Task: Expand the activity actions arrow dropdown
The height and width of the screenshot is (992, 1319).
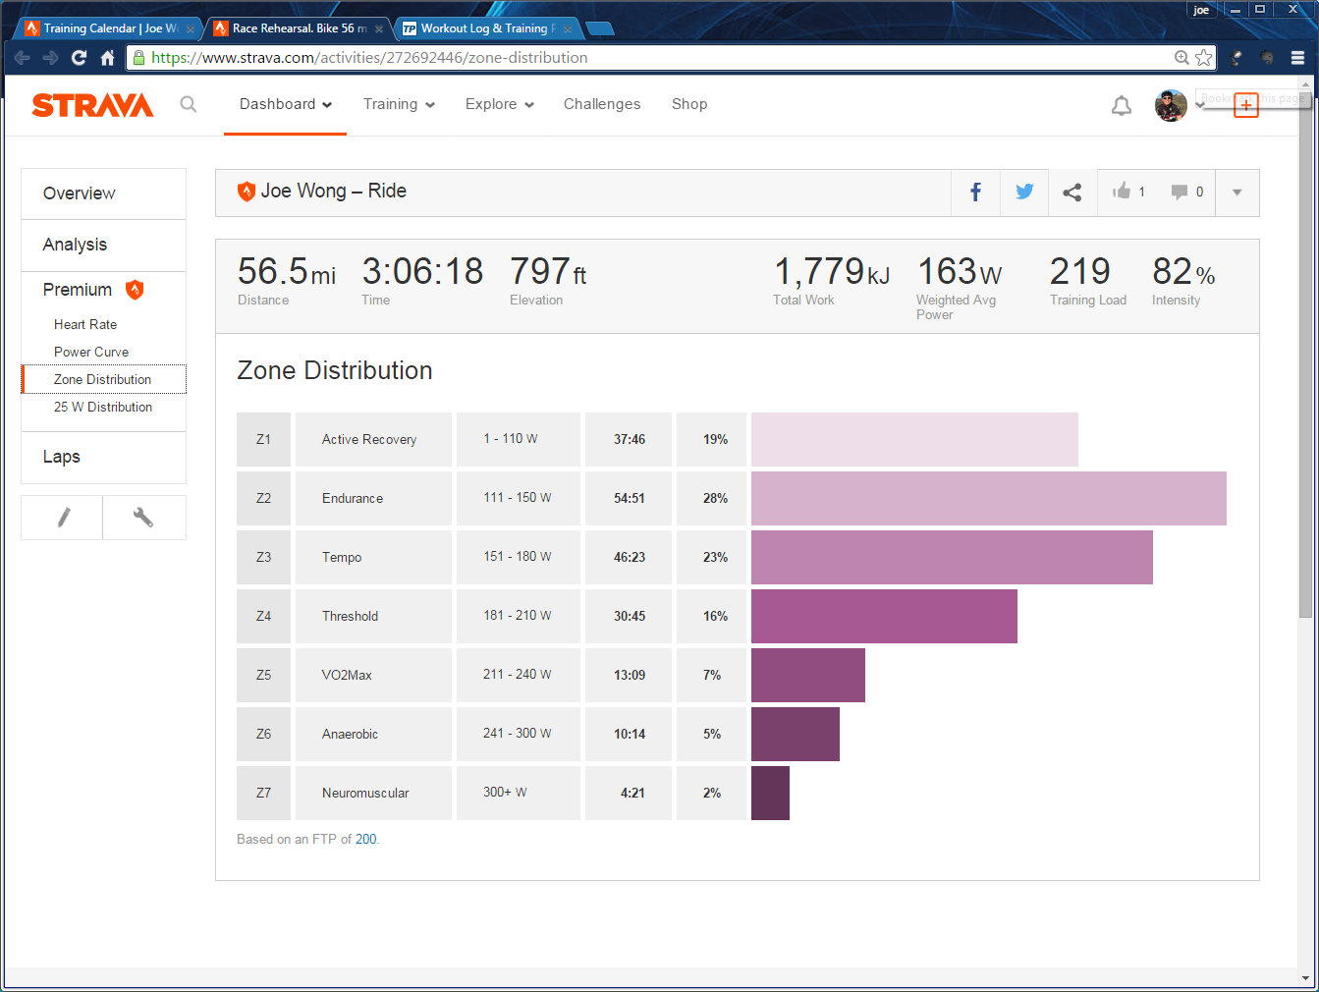Action: (x=1237, y=193)
